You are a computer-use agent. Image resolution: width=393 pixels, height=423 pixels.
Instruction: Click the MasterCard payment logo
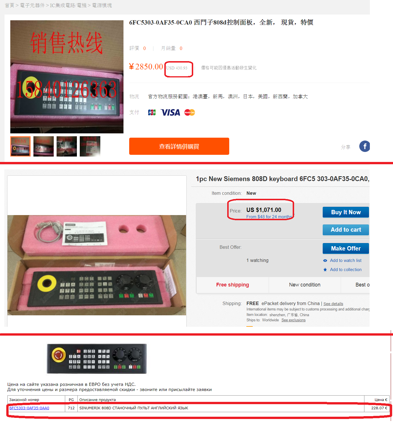[x=189, y=113]
